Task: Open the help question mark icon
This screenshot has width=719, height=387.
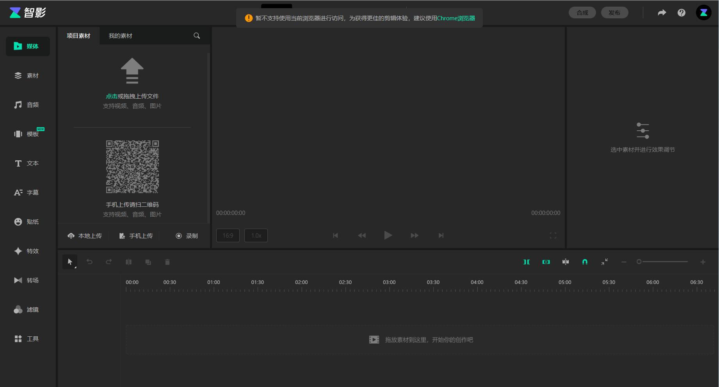Action: [681, 13]
